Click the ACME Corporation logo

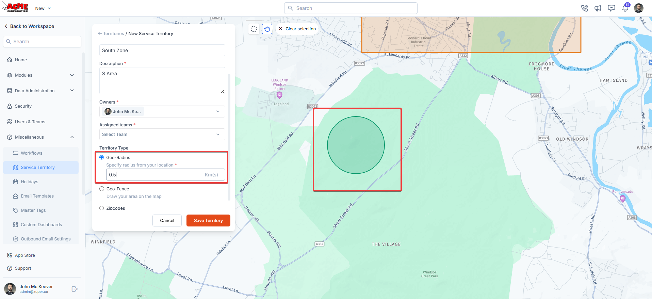[x=17, y=7]
